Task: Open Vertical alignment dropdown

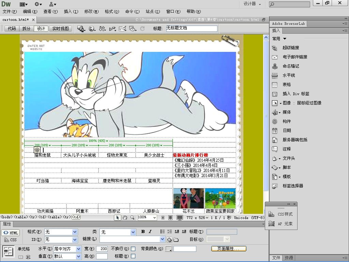Action: click(x=79, y=257)
